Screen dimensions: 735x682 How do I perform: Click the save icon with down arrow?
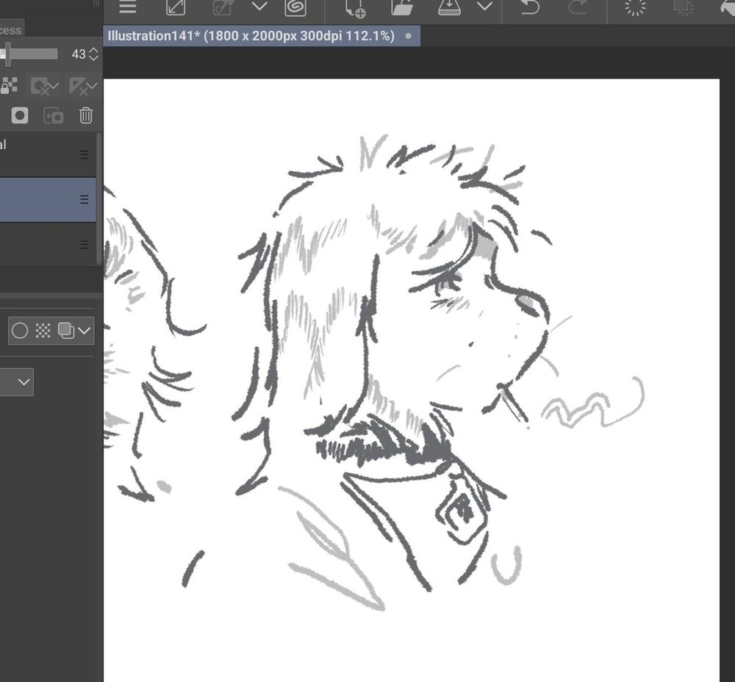point(449,7)
